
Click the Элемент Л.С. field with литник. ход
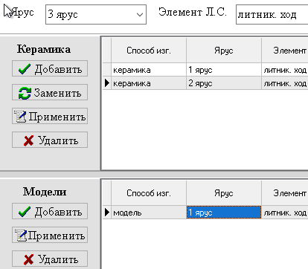pyautogui.click(x=272, y=14)
